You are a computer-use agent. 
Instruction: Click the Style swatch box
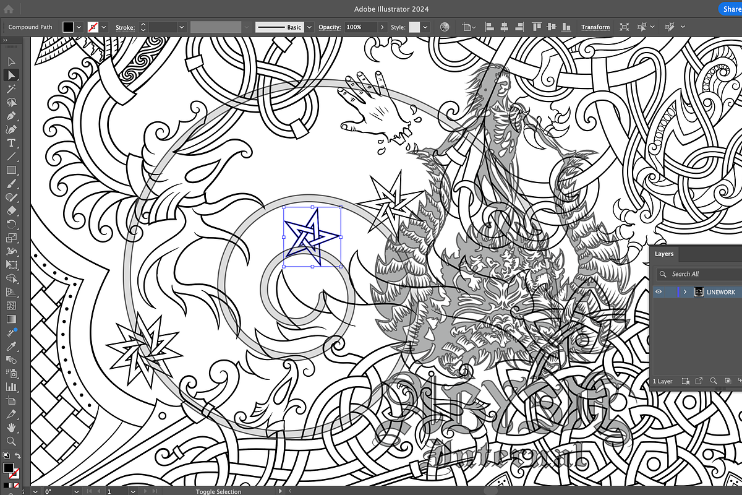click(x=414, y=27)
